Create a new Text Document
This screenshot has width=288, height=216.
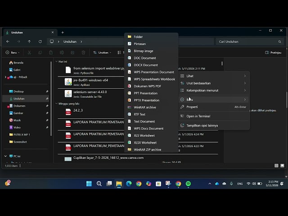[x=151, y=121]
